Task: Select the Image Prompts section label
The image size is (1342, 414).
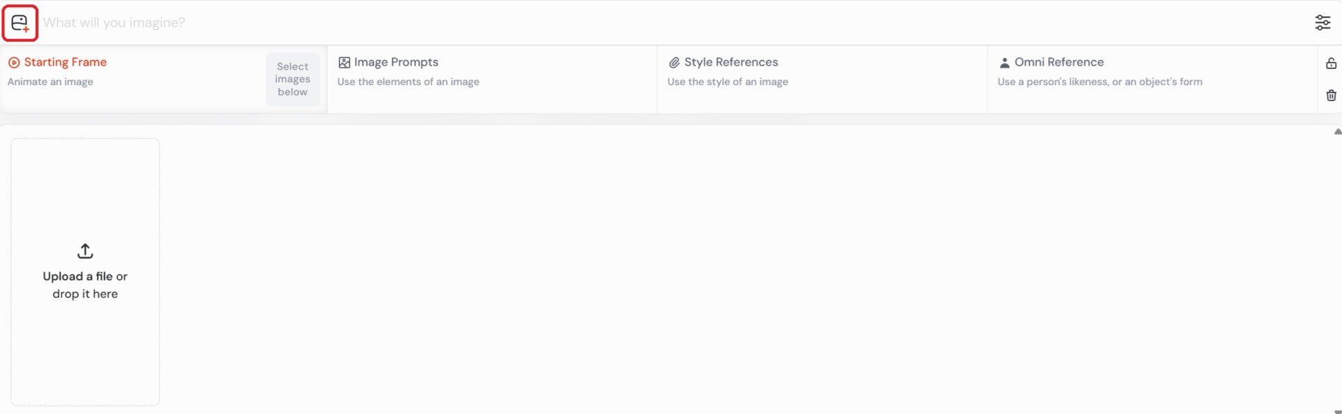Action: pos(396,62)
